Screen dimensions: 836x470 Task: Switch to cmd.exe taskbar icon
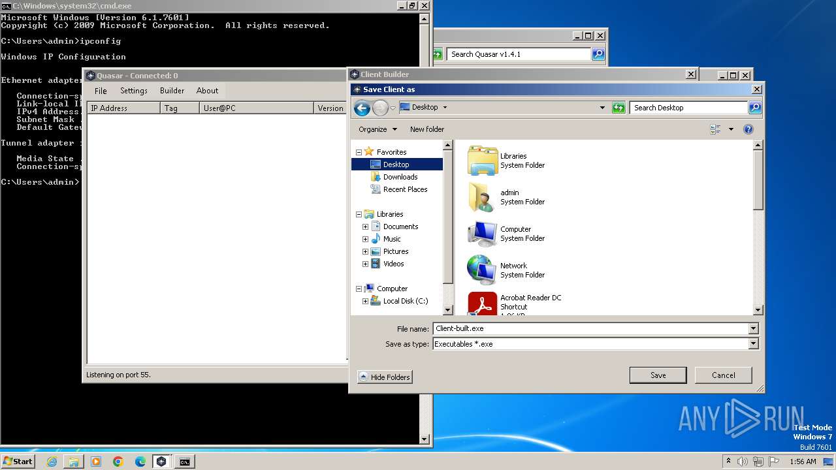click(185, 462)
